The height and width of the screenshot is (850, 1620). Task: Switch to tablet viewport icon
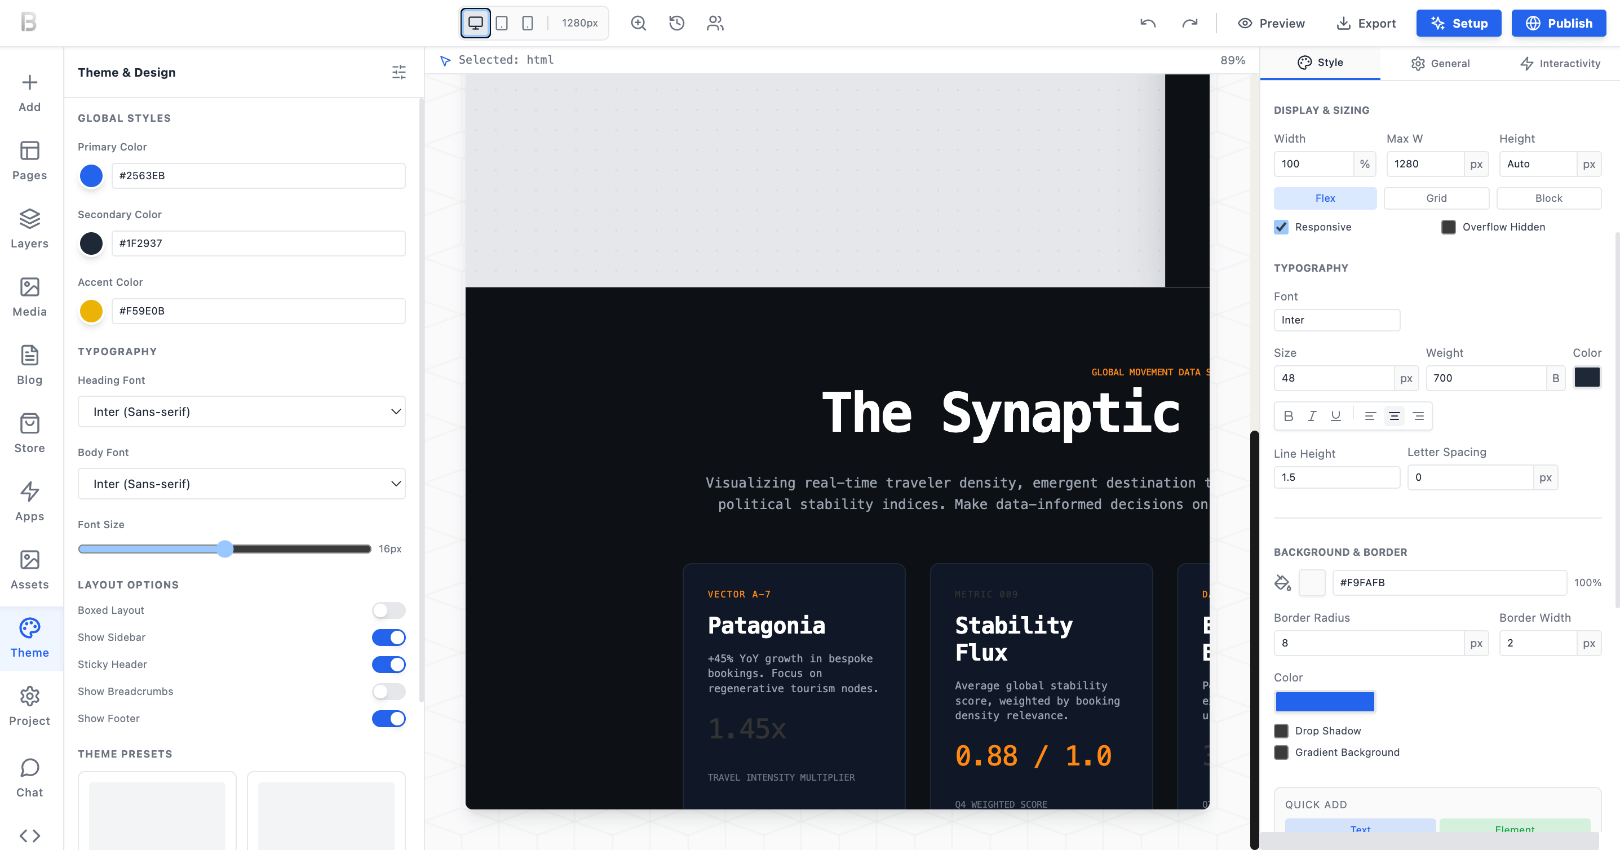[501, 23]
